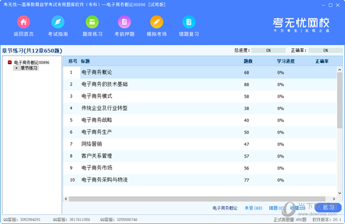Select chapter row 传统企业及行业转型
Viewport: 345px width, 224px height.
click(x=200, y=108)
